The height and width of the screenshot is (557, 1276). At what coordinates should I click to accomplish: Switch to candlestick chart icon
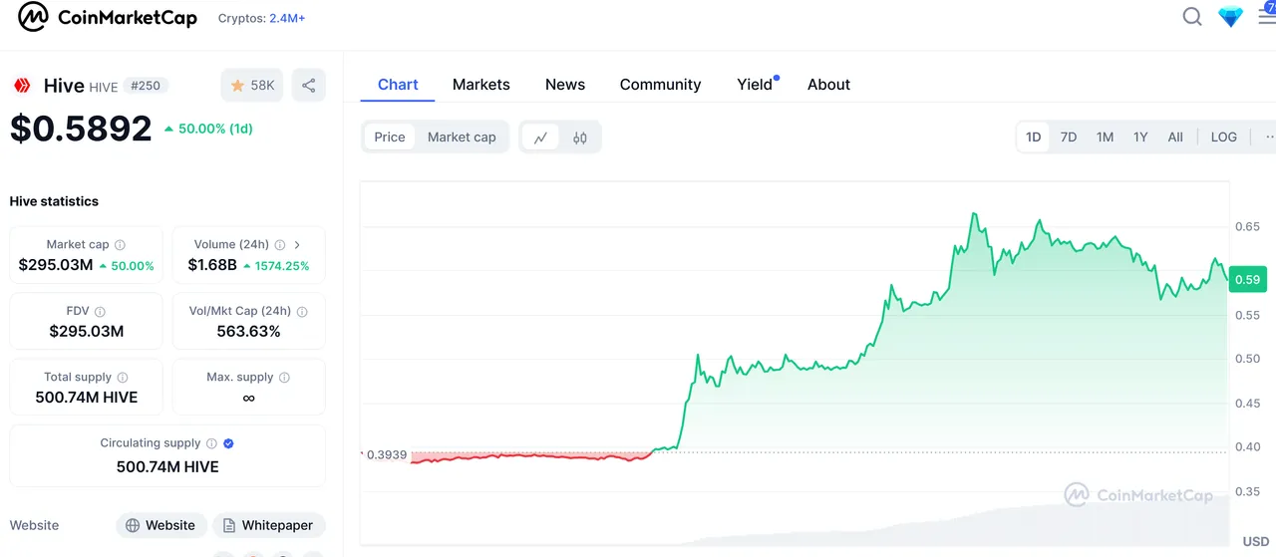pos(580,138)
